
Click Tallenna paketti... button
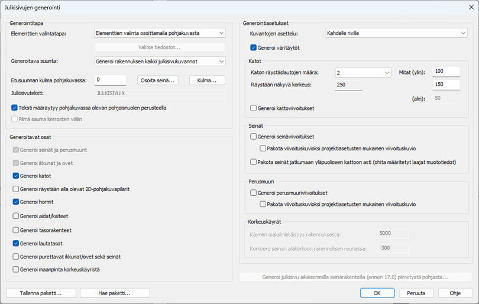(41, 293)
